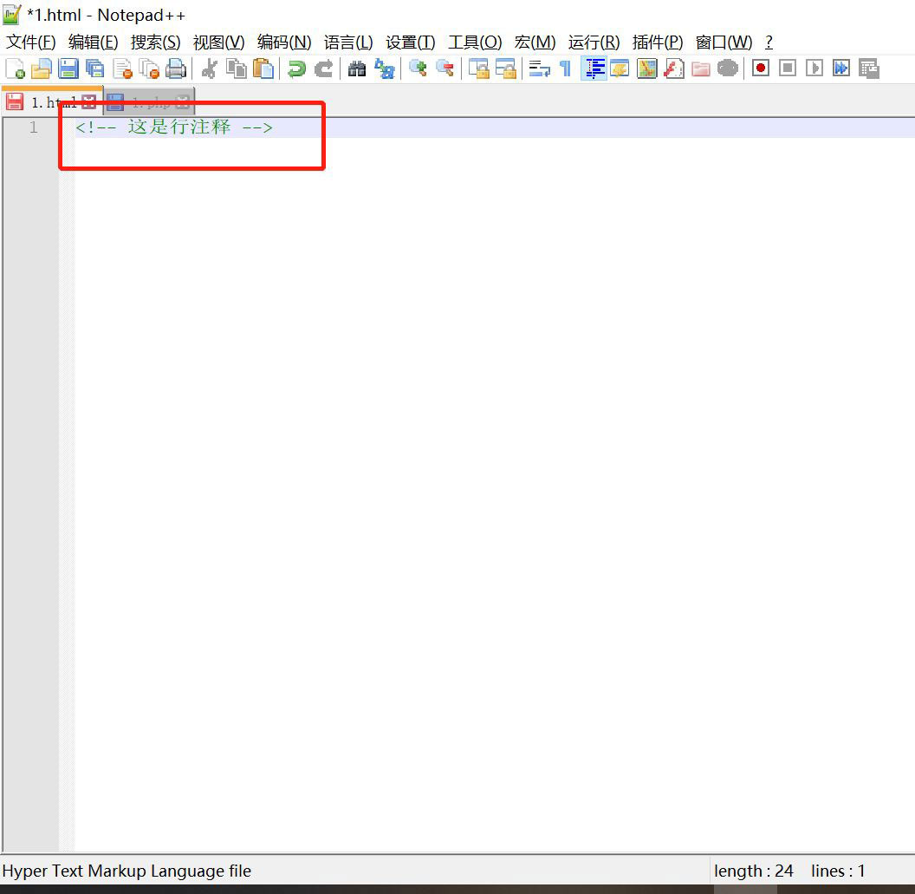Open the 语言(L) menu
915x894 pixels.
point(348,42)
